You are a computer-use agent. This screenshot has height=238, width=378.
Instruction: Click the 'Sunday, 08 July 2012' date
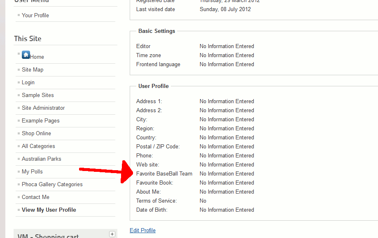[x=225, y=9]
